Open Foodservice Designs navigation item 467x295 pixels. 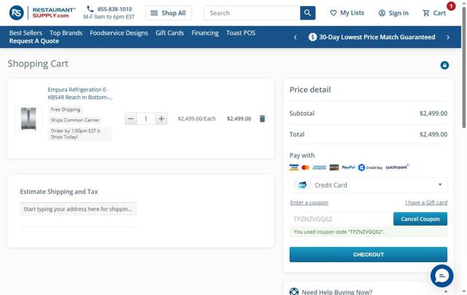119,33
